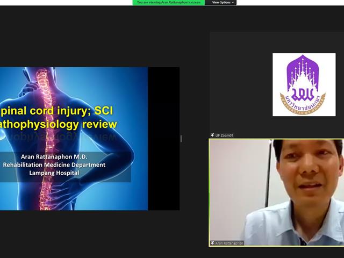The width and height of the screenshot is (344, 258).
Task: Click the pin icon beside UP Zoom01
Action: (212, 135)
